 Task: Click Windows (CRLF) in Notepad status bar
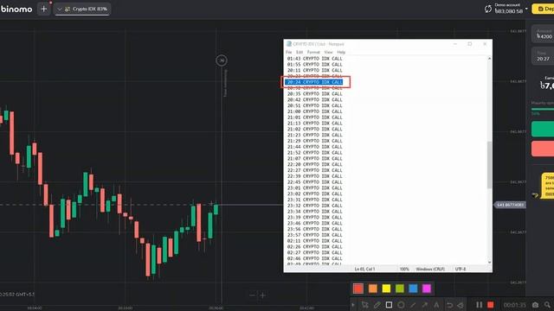click(x=430, y=269)
